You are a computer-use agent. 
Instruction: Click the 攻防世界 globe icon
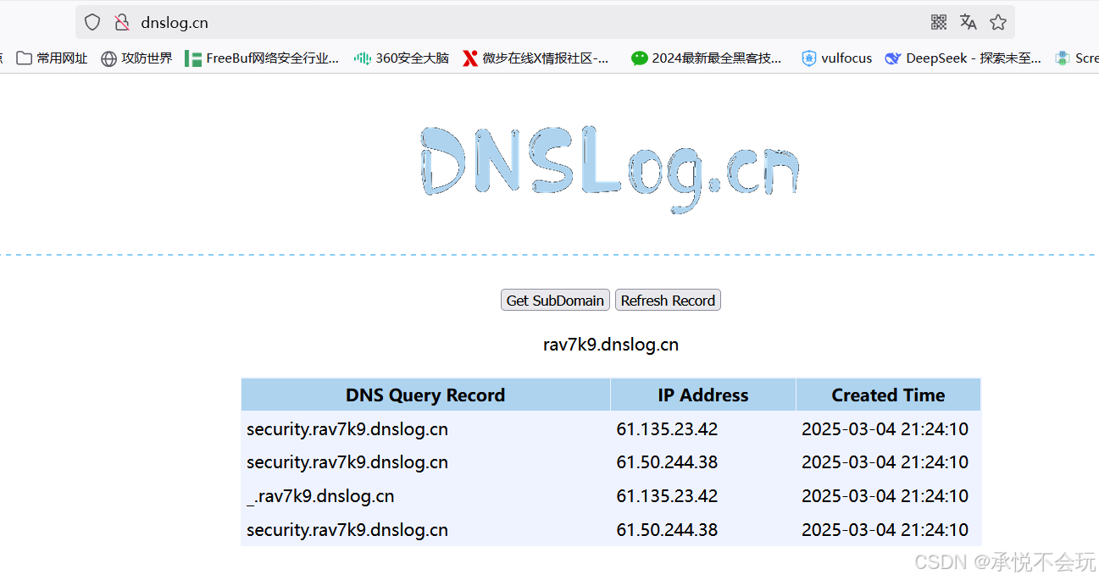coord(108,58)
